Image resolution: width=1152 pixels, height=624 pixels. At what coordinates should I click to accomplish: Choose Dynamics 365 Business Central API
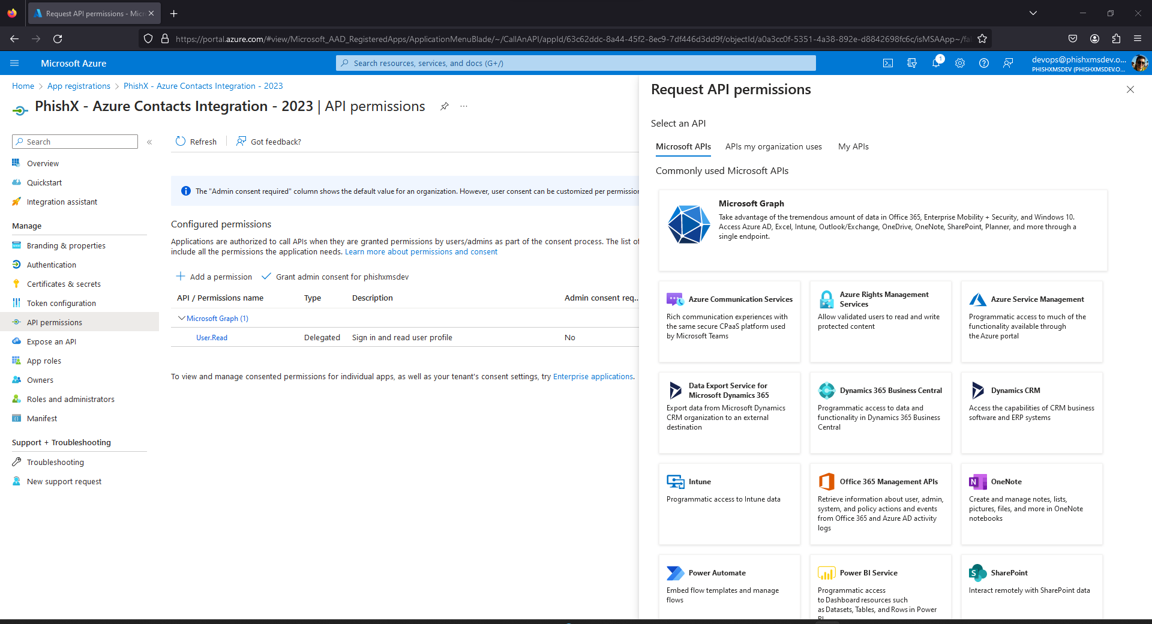[x=880, y=413]
